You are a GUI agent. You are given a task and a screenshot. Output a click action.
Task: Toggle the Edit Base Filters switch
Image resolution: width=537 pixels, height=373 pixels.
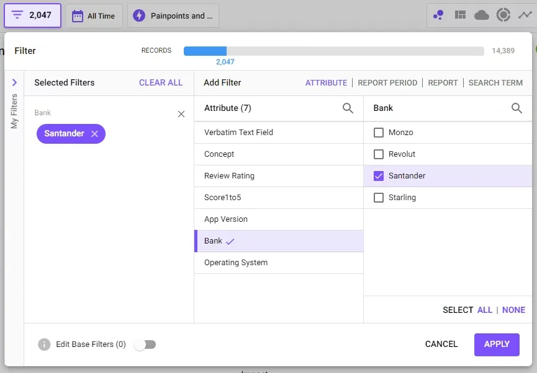click(x=145, y=344)
